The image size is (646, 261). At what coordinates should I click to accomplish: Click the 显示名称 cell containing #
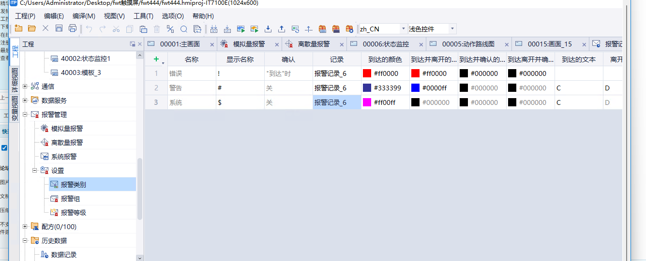[x=240, y=88]
